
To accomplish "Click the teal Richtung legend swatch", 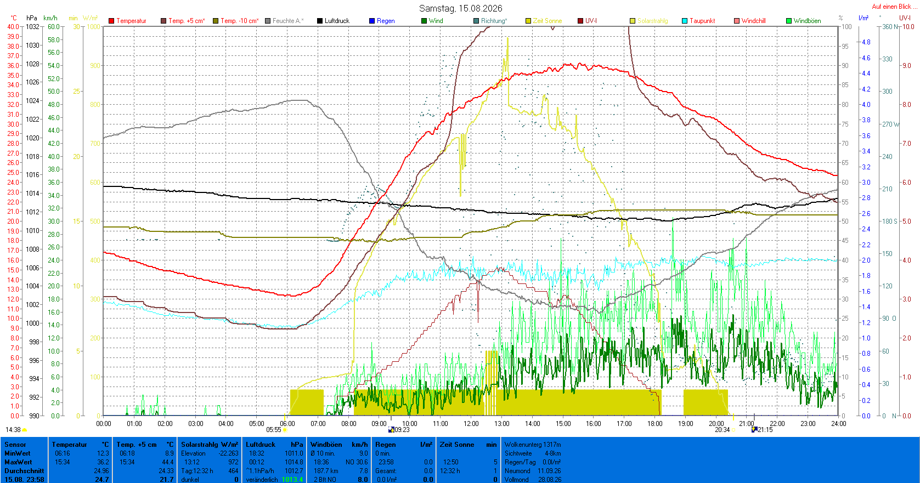I will [476, 21].
